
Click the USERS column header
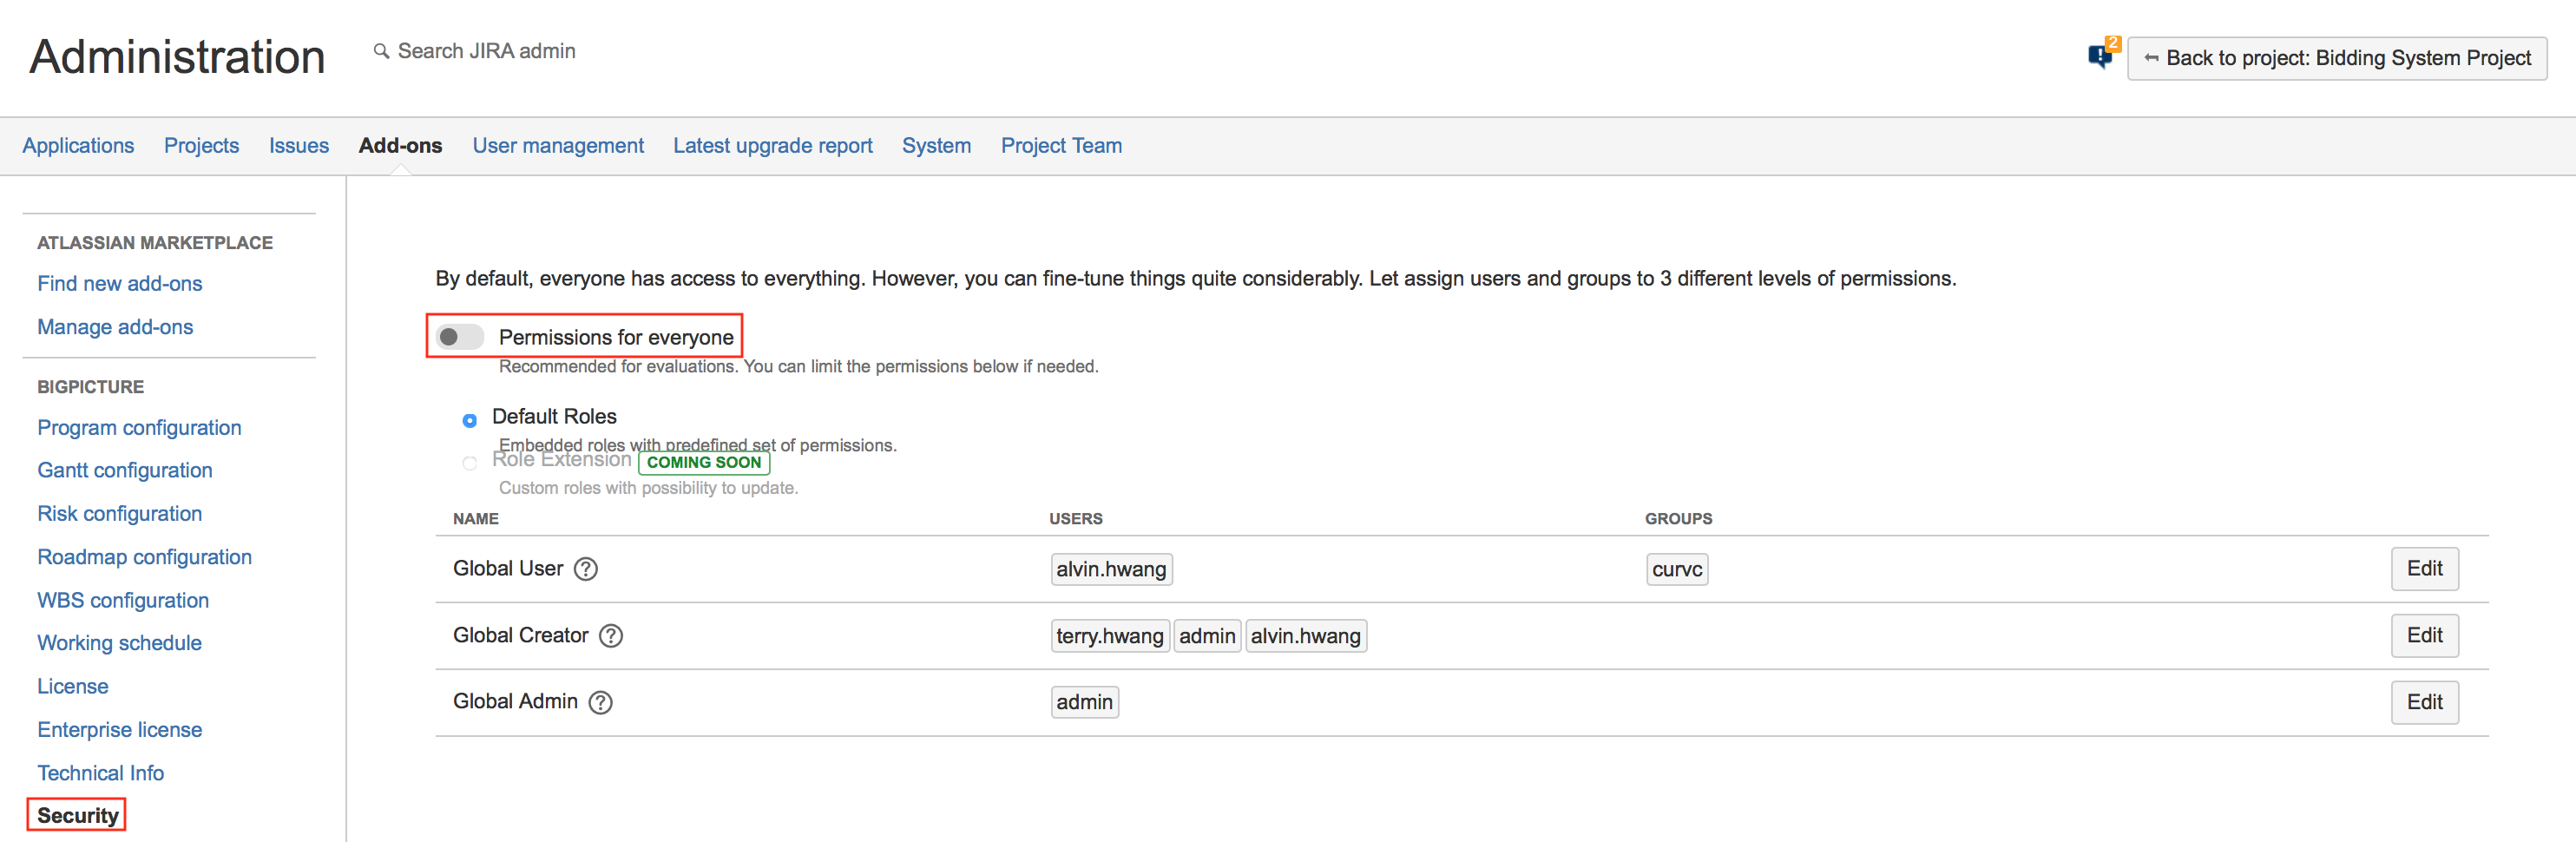point(1076,519)
